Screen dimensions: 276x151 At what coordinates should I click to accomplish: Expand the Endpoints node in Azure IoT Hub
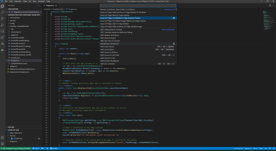click(x=13, y=142)
